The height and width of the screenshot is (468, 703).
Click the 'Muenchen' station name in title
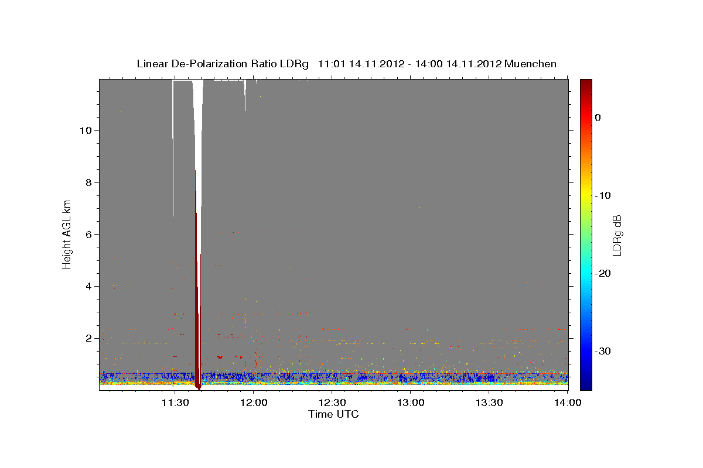pos(531,64)
